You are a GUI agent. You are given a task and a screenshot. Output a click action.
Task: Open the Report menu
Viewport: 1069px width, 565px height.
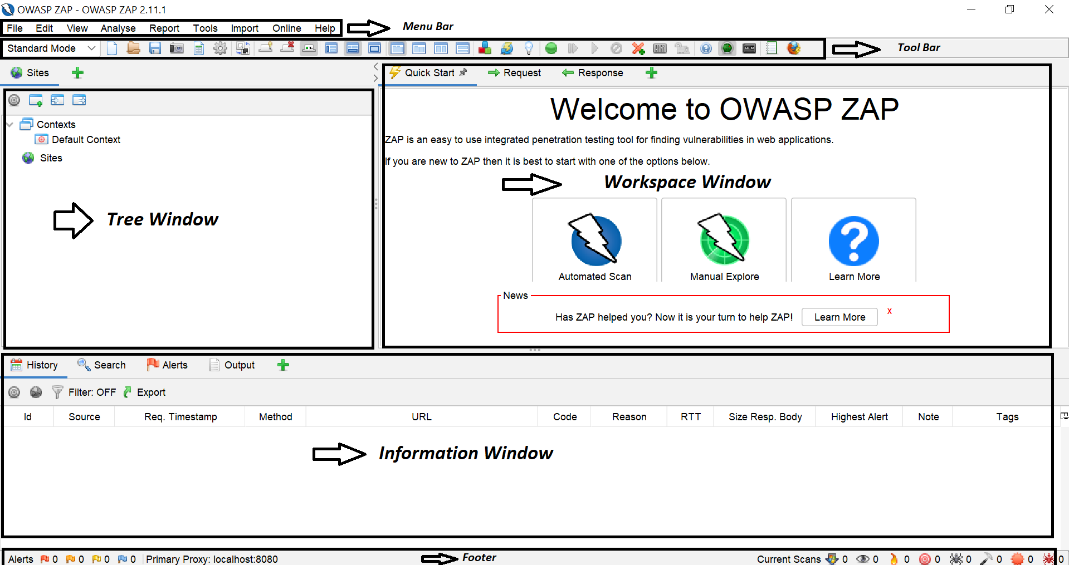(164, 28)
